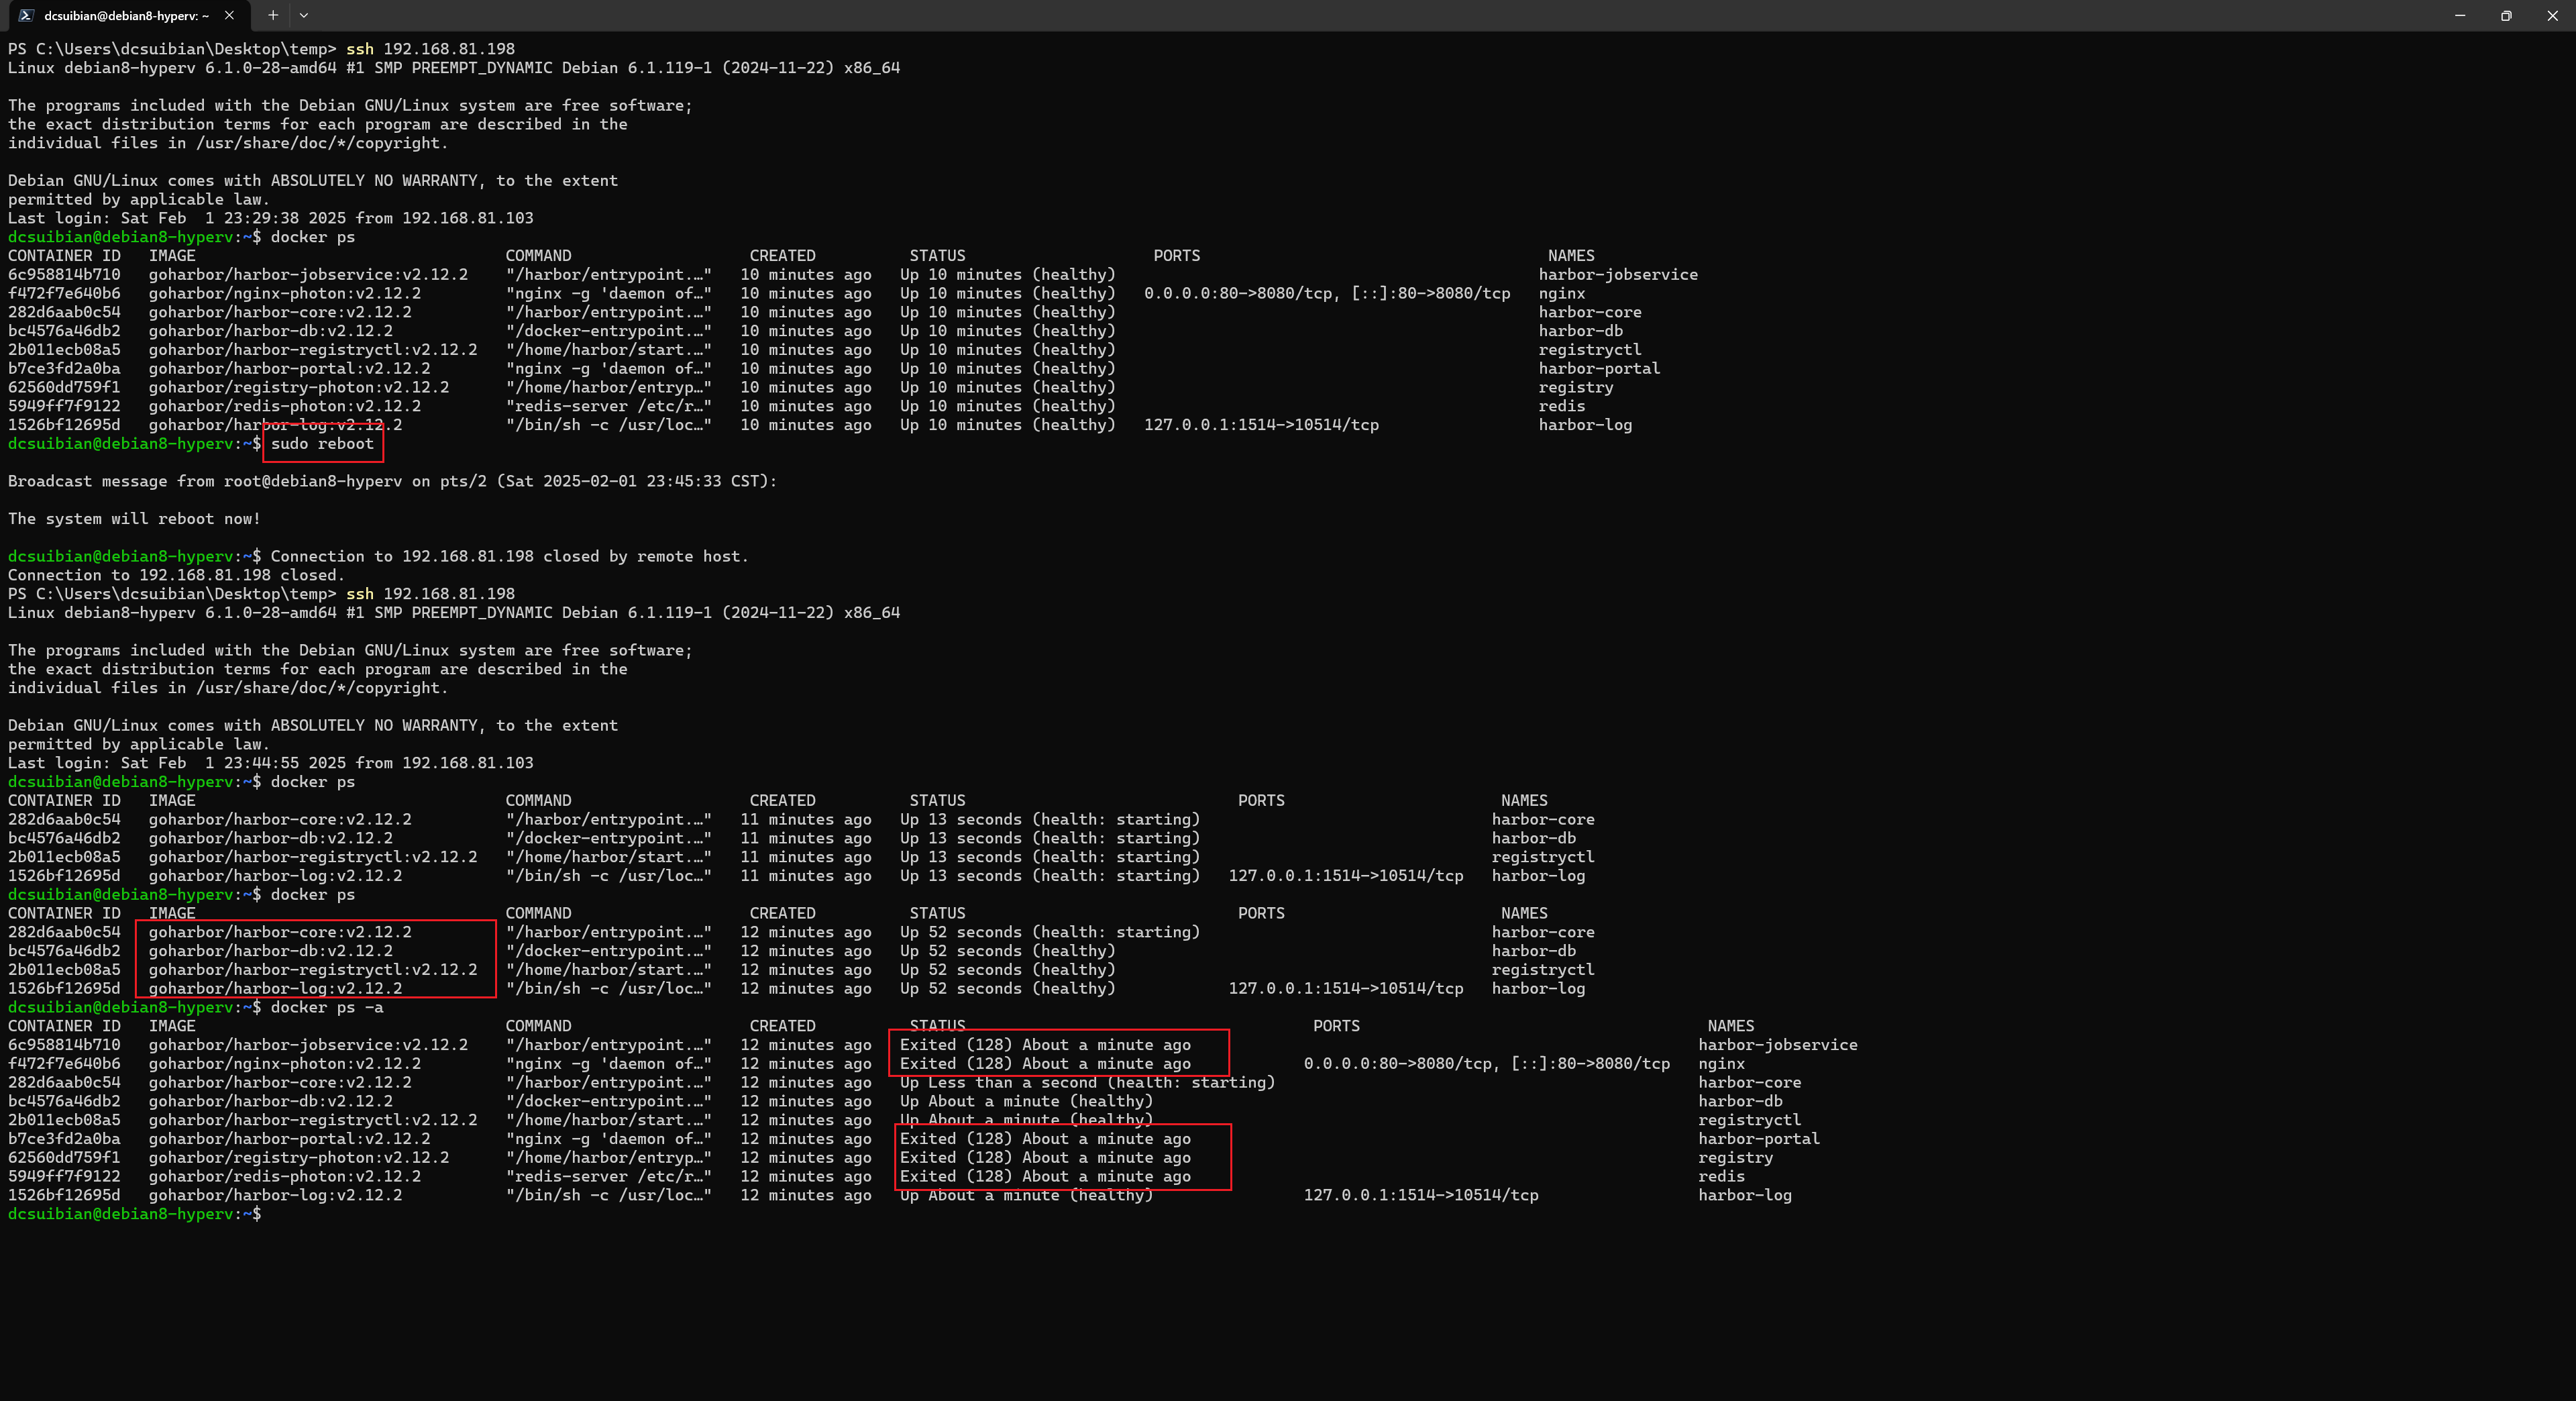This screenshot has width=2576, height=1401.
Task: Click 'Up 13 seconds' status of harbor-log row
Action: [x=1049, y=876]
